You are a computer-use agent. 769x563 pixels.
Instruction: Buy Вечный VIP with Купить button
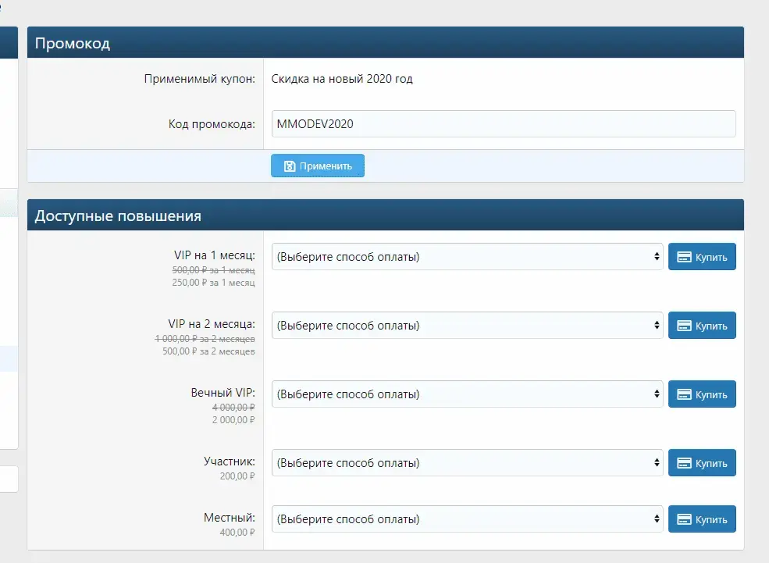[x=702, y=394]
